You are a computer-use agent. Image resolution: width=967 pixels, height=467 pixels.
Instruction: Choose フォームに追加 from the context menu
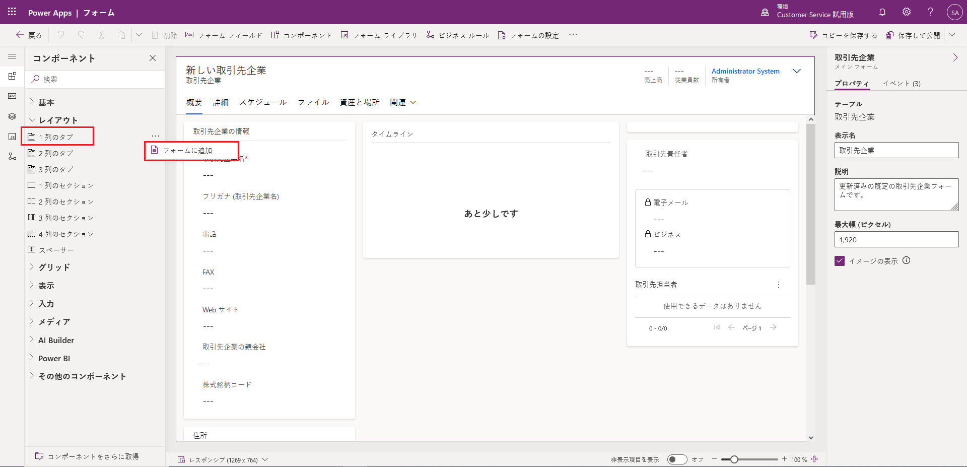[187, 150]
